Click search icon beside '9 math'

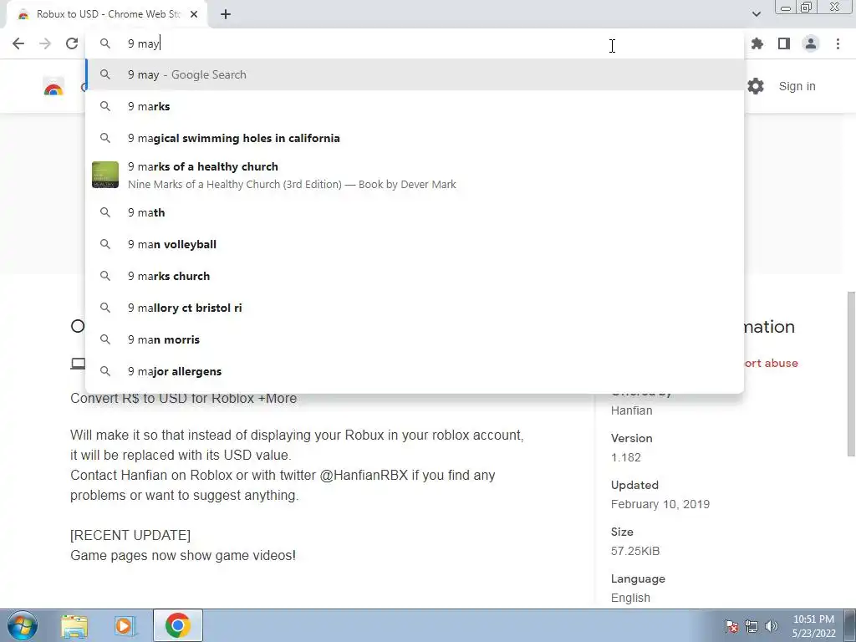(105, 212)
